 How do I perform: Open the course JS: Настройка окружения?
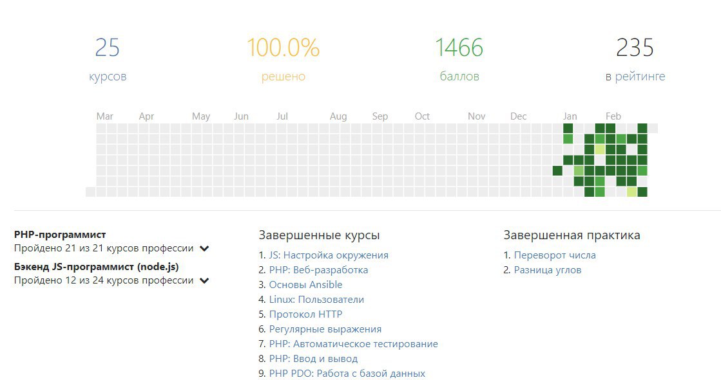(x=329, y=255)
